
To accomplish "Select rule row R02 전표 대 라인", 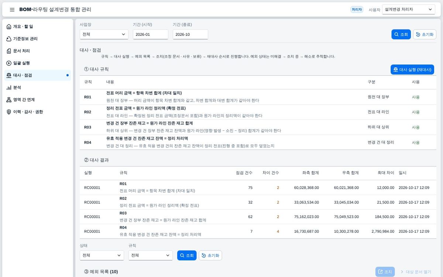I will pyautogui.click(x=258, y=112).
